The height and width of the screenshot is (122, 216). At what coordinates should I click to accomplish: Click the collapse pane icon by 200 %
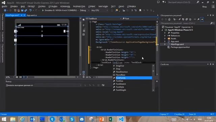(84, 77)
